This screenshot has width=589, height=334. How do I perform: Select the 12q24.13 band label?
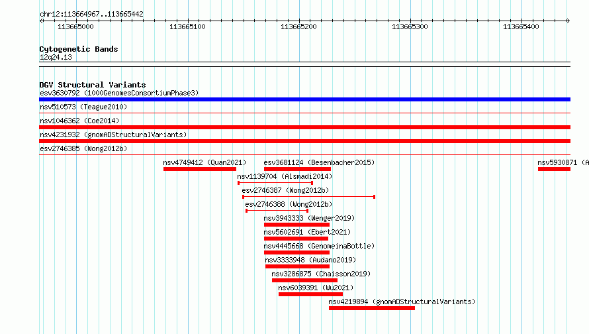tap(56, 57)
